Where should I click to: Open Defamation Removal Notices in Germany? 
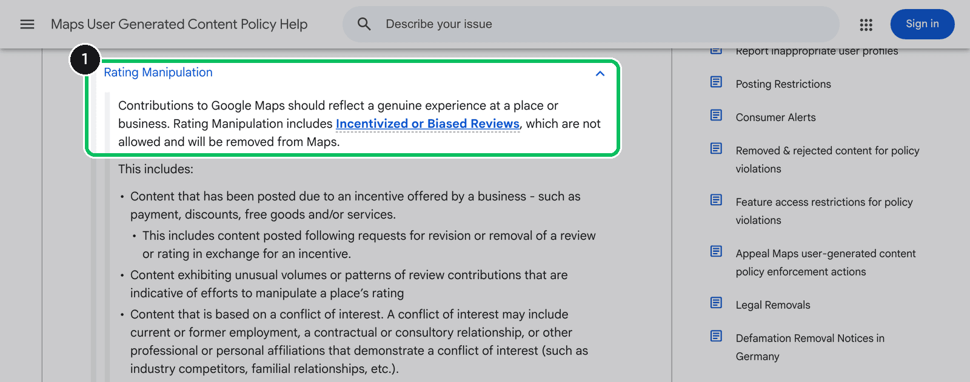[x=810, y=347]
